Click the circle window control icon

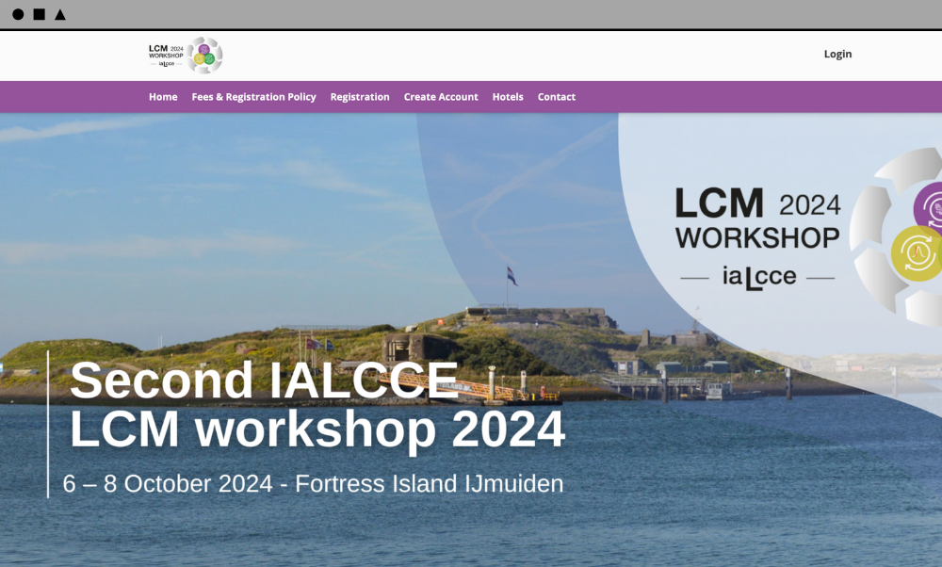tap(18, 14)
